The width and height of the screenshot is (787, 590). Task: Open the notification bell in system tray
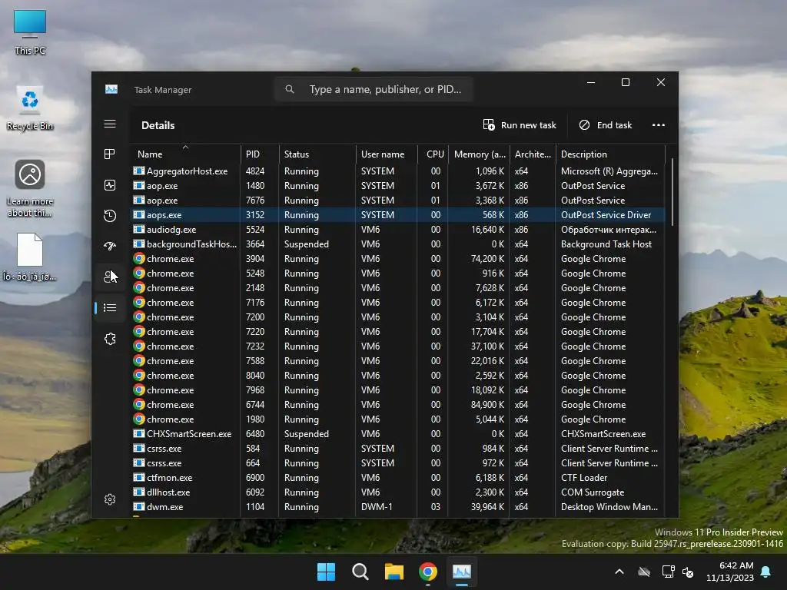click(765, 572)
